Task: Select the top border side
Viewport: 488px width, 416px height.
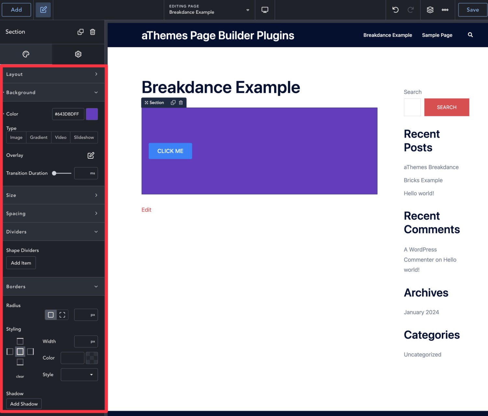Action: (x=20, y=341)
